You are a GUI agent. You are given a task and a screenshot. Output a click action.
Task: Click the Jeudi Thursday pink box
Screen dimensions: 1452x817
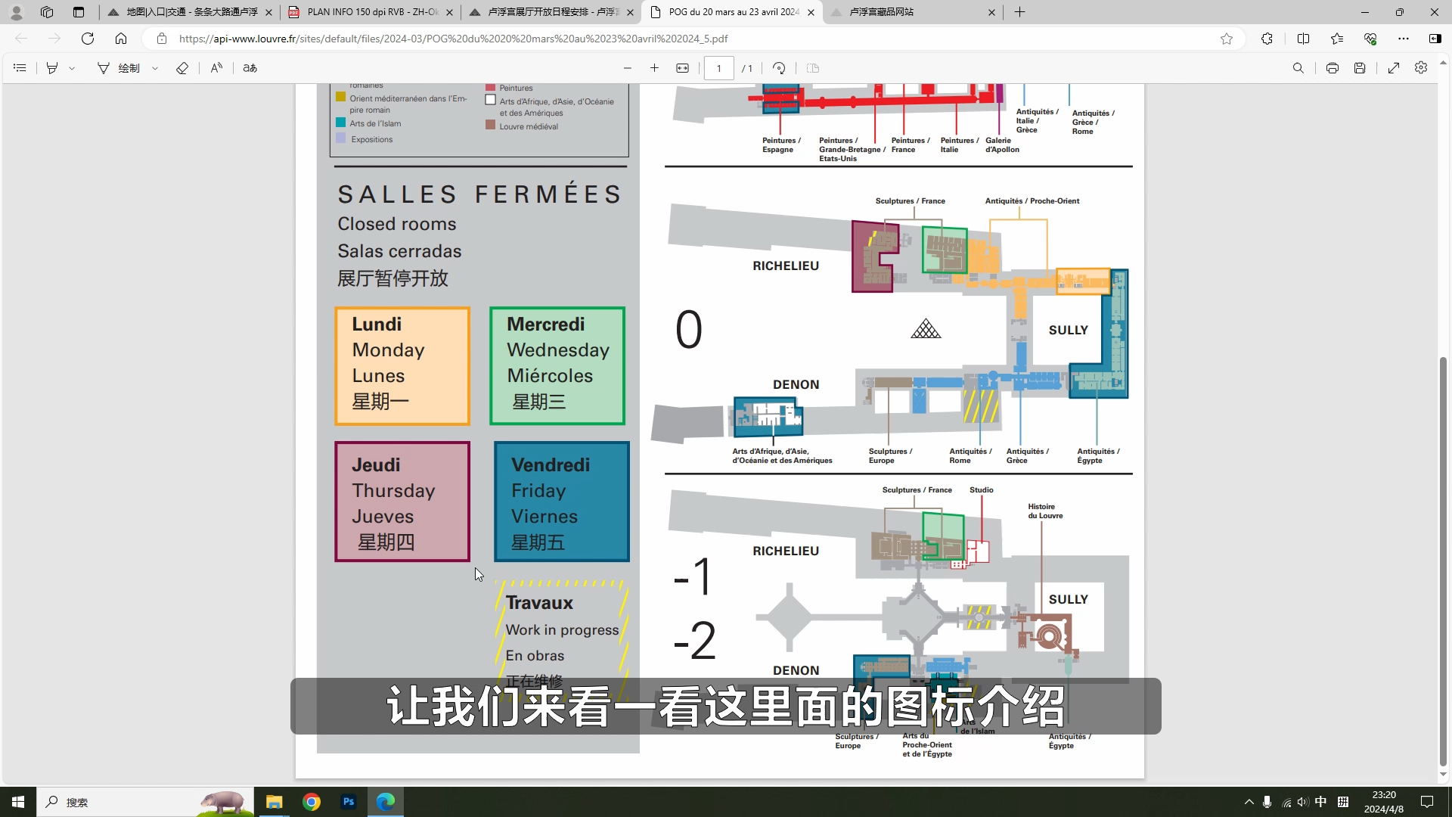[x=402, y=502]
